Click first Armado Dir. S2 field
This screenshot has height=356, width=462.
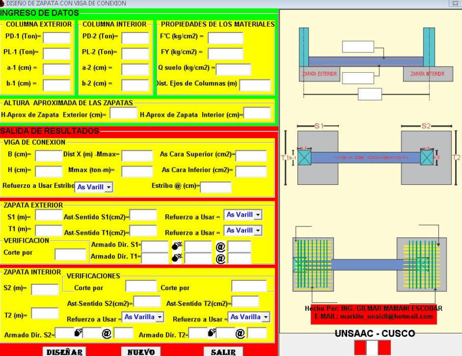(65, 333)
